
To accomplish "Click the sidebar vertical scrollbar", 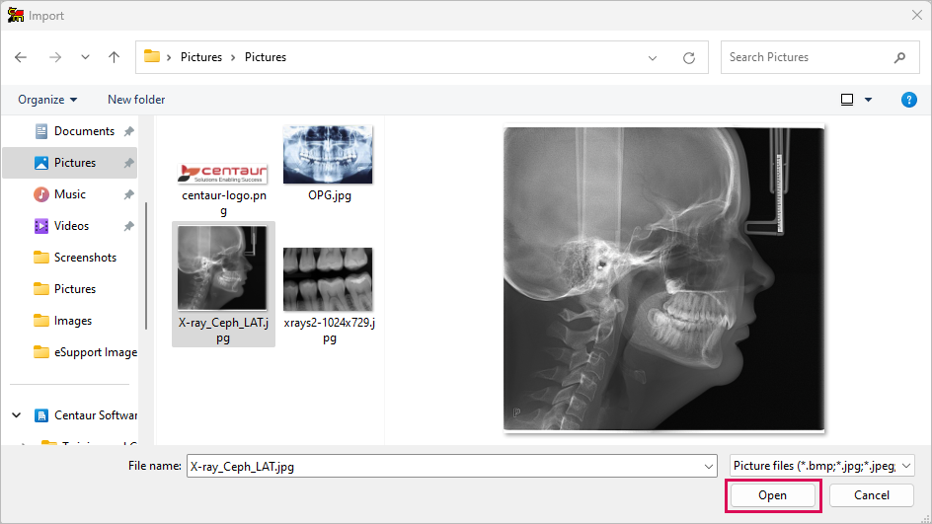I will coord(146,266).
